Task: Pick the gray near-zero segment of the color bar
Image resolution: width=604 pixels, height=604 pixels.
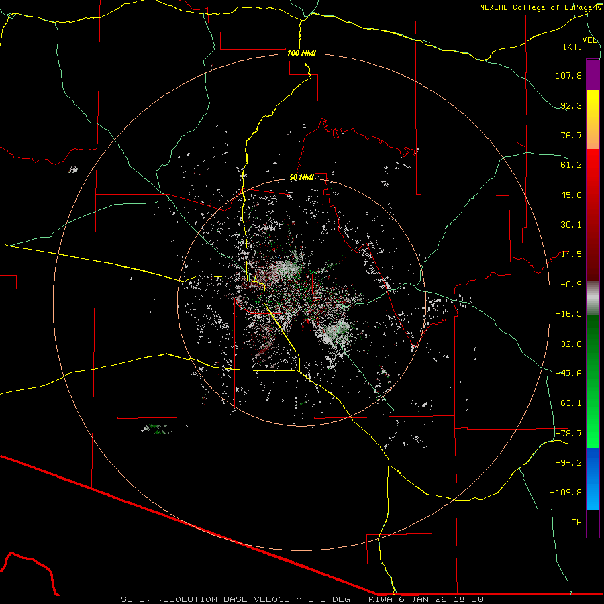Action: point(593,298)
